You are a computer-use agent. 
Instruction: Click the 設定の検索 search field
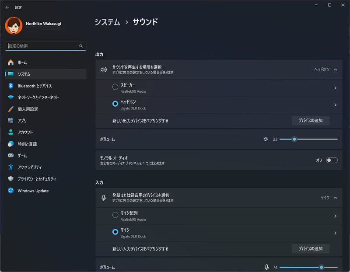tap(44, 45)
